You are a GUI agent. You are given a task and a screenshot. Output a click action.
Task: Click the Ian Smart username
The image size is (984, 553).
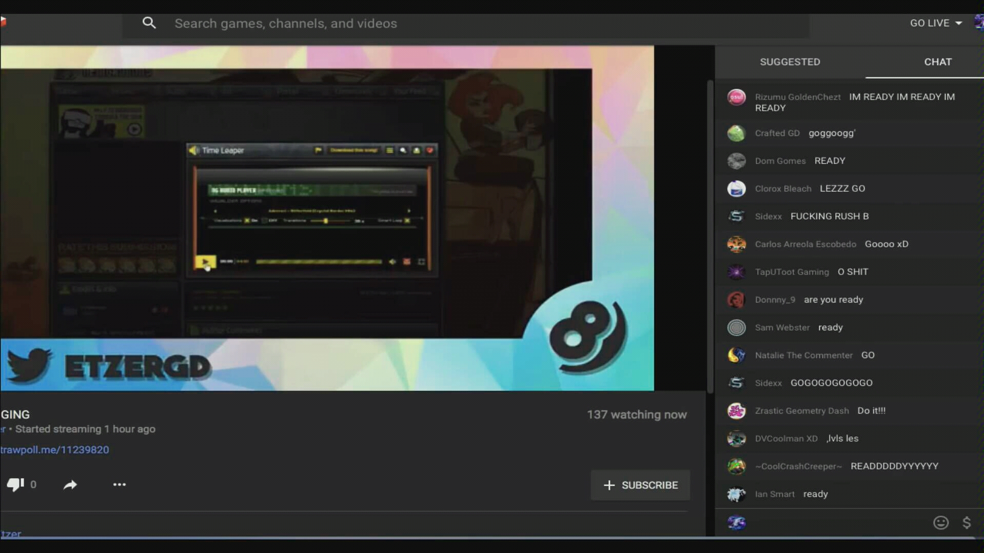click(775, 494)
